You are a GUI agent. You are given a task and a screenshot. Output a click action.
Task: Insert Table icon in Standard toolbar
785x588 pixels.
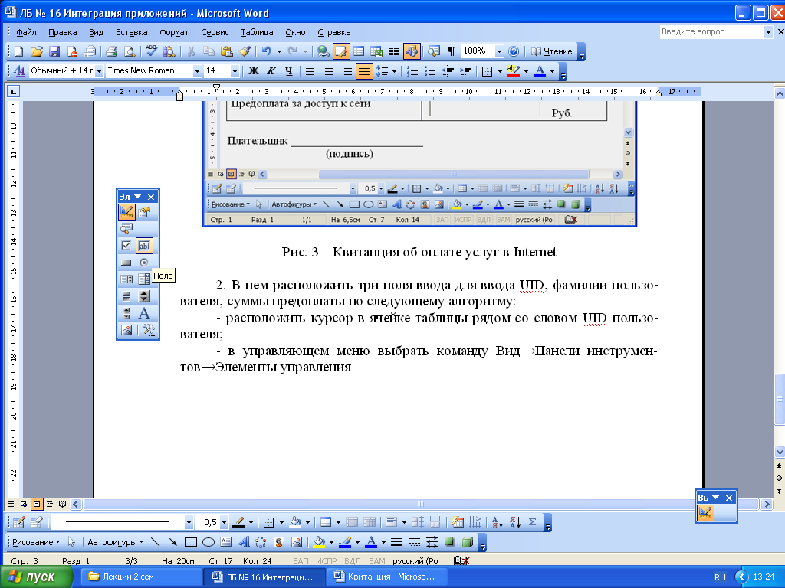pyautogui.click(x=359, y=51)
